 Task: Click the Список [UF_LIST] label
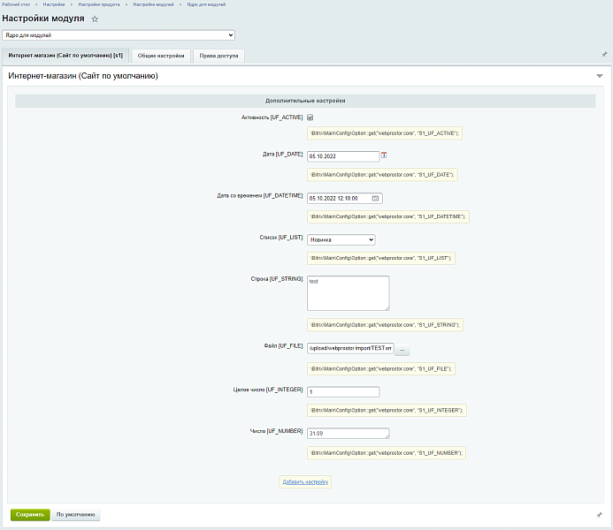(281, 238)
